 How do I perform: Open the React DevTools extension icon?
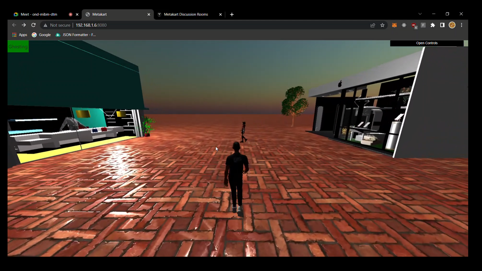point(404,25)
